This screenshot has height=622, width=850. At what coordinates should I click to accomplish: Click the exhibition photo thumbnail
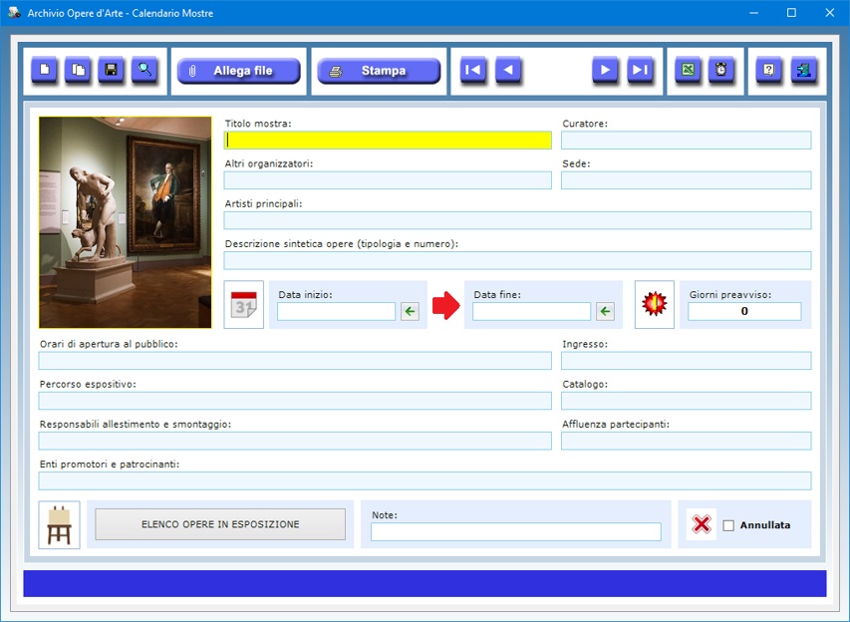point(126,222)
